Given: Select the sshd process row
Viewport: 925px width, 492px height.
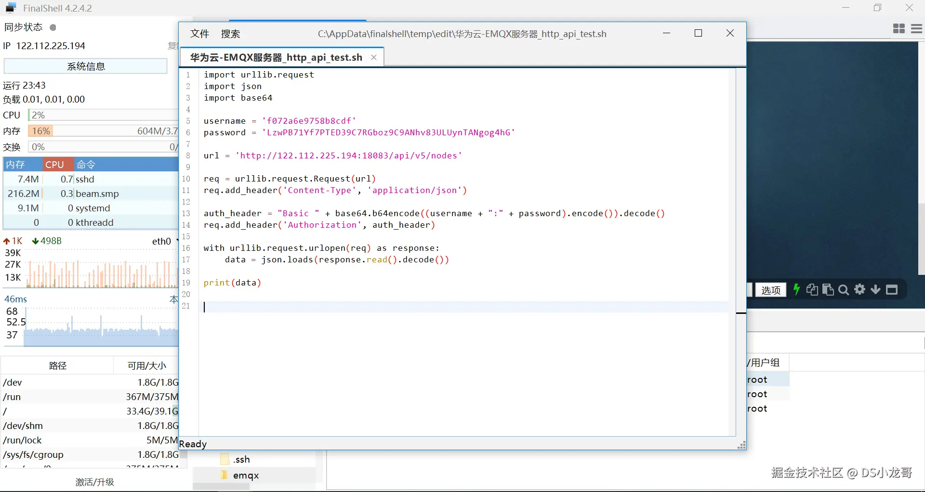Looking at the screenshot, I should pos(91,179).
